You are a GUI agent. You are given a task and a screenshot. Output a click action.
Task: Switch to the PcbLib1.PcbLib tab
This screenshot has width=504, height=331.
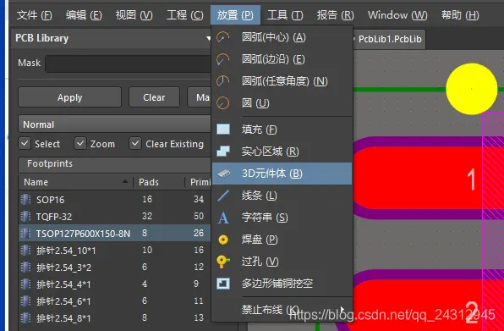[x=390, y=39]
